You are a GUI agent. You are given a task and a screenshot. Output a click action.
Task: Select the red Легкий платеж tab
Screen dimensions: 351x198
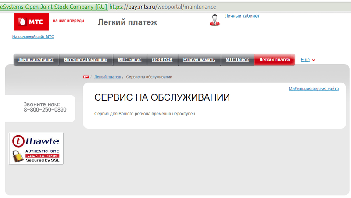pos(275,60)
